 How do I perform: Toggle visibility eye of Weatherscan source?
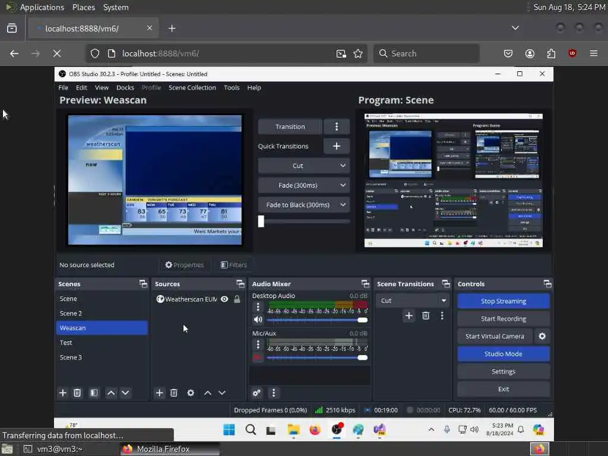tap(224, 299)
